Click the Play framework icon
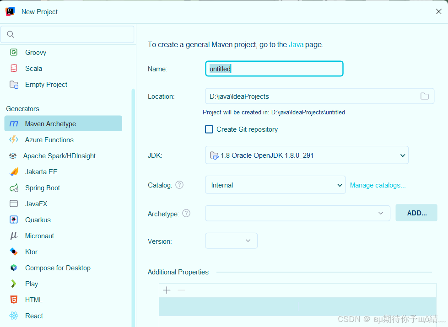 (x=13, y=284)
